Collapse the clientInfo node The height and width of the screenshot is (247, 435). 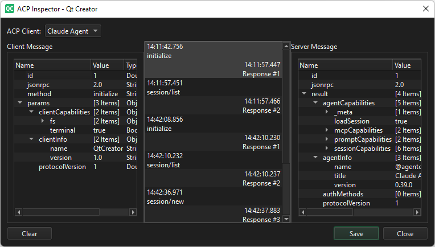pos(31,139)
